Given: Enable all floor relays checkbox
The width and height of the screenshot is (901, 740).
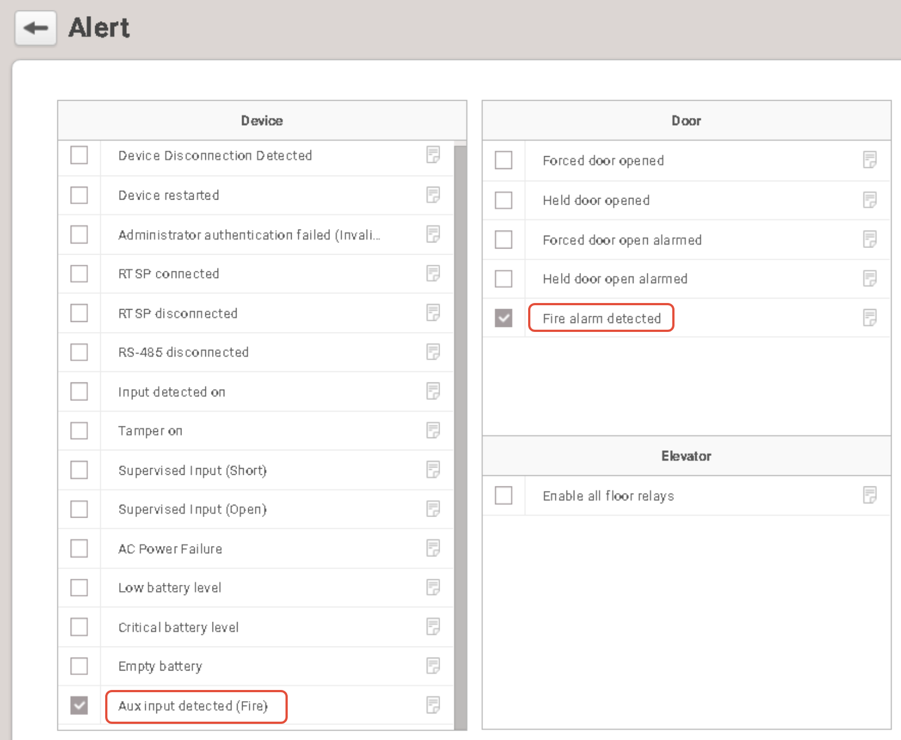Looking at the screenshot, I should pyautogui.click(x=504, y=495).
